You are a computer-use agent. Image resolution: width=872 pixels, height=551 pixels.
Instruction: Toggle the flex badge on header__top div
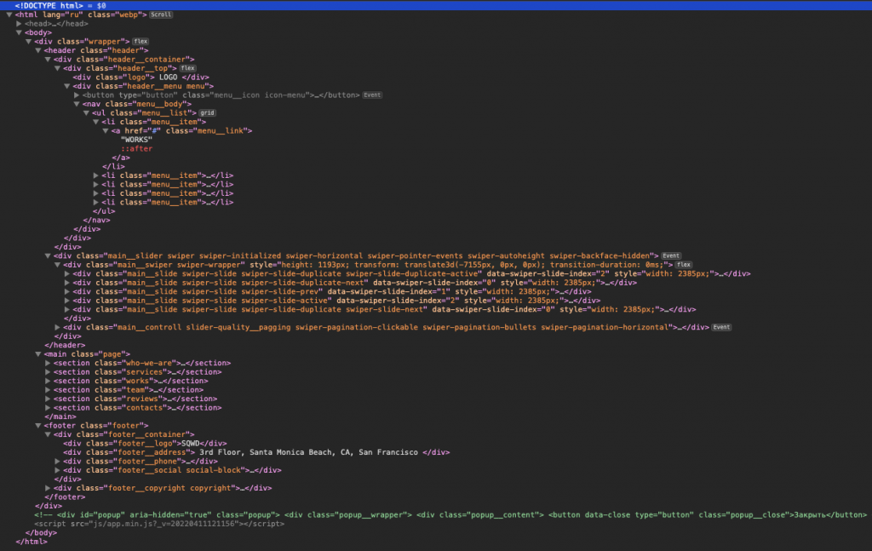click(187, 68)
